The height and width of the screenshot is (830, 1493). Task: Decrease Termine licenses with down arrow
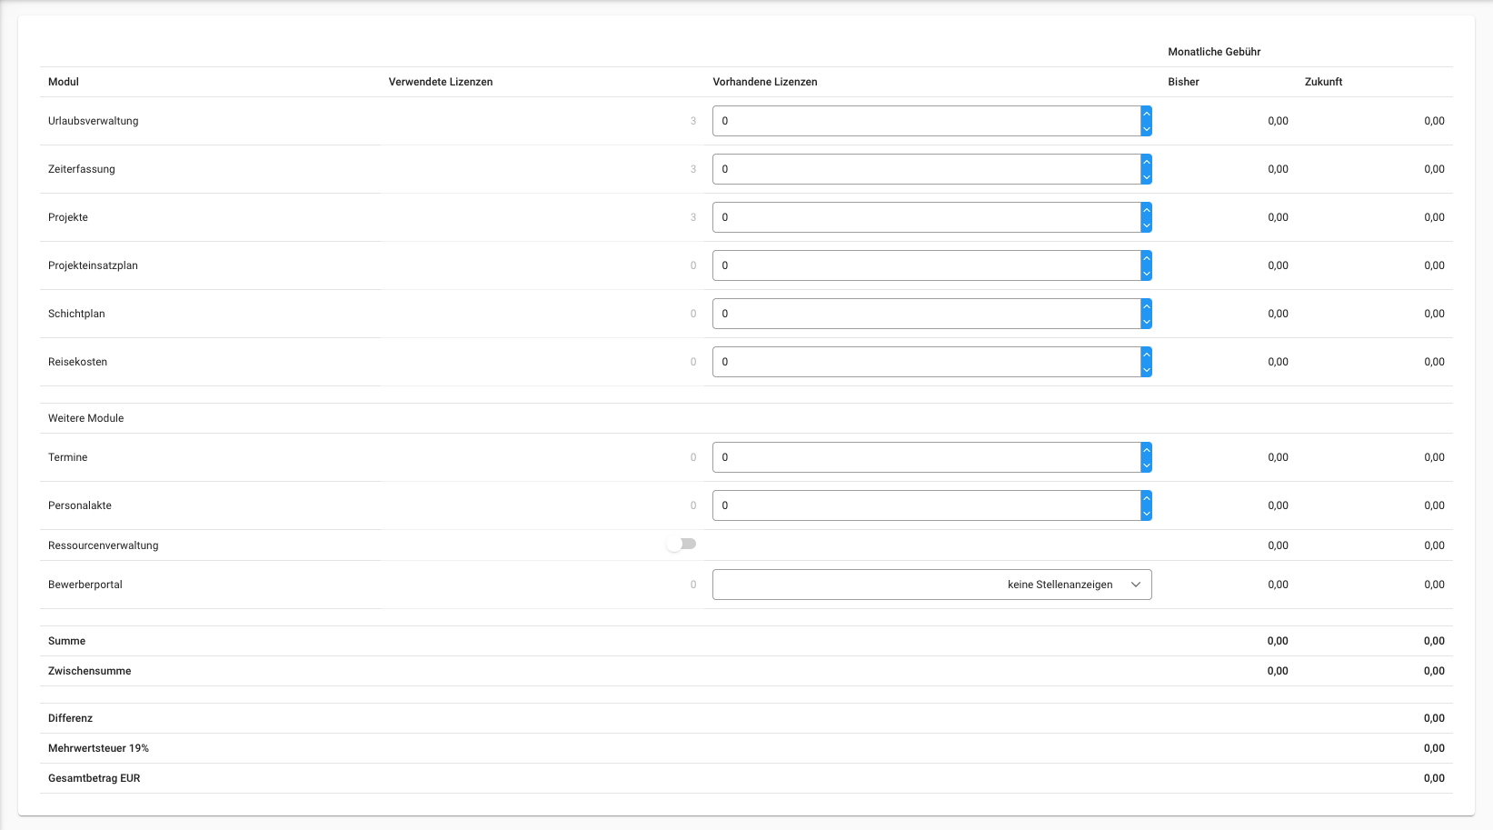coord(1146,465)
